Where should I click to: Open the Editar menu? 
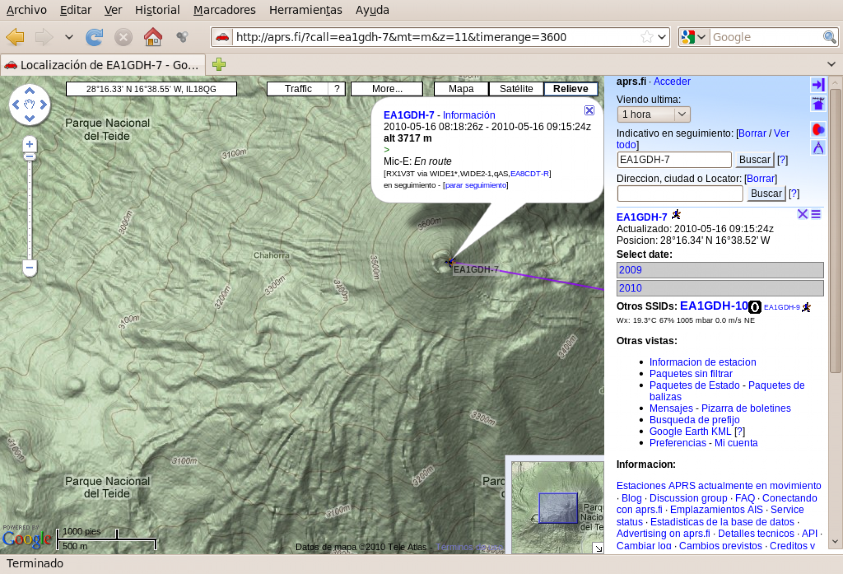tap(76, 10)
